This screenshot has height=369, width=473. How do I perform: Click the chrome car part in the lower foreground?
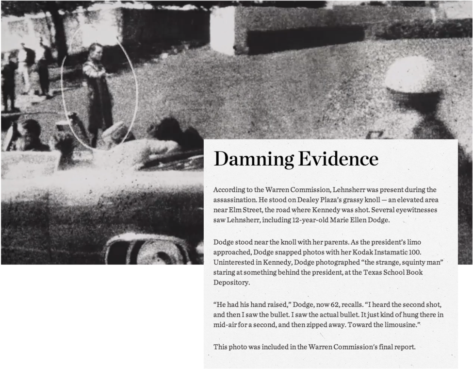point(146,249)
